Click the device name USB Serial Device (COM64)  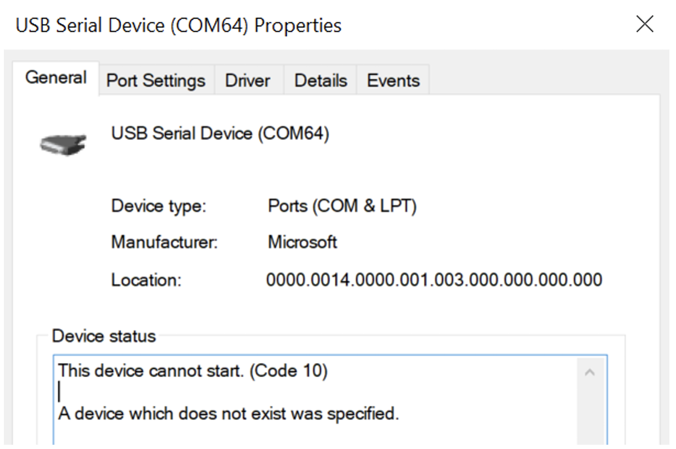220,134
